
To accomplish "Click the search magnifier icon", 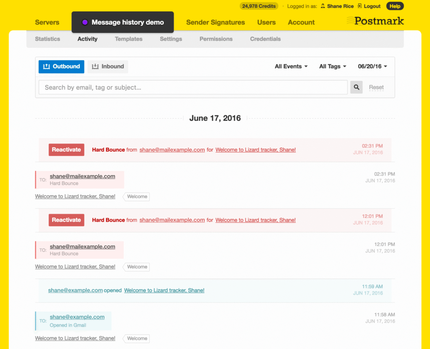I will click(x=356, y=87).
